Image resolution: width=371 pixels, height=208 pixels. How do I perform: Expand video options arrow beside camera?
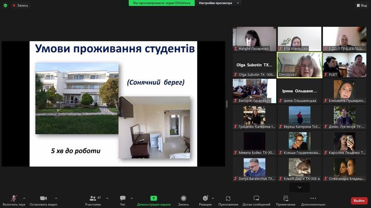pyautogui.click(x=56, y=198)
